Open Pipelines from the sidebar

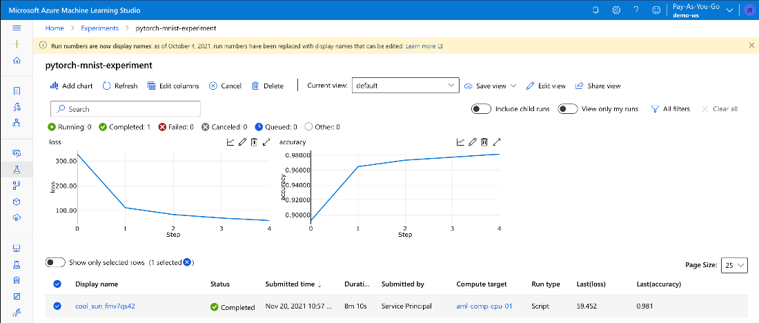click(17, 185)
